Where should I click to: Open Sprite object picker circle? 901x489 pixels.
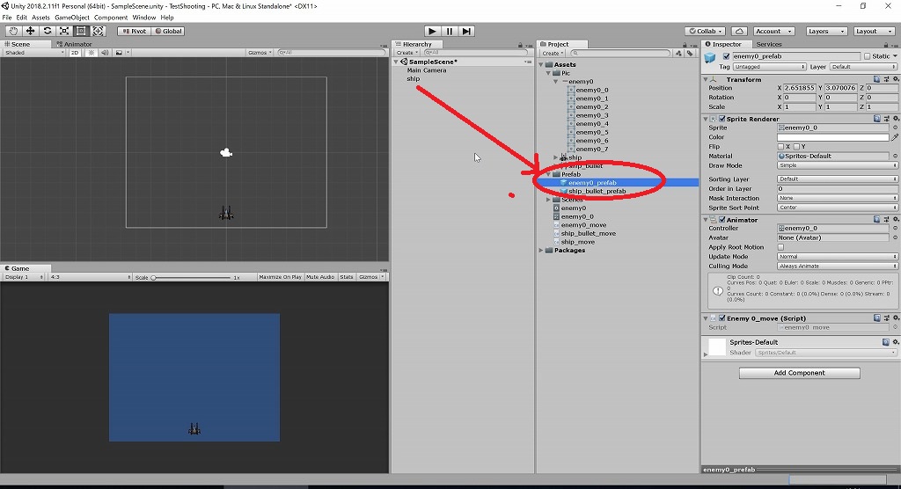click(x=895, y=128)
